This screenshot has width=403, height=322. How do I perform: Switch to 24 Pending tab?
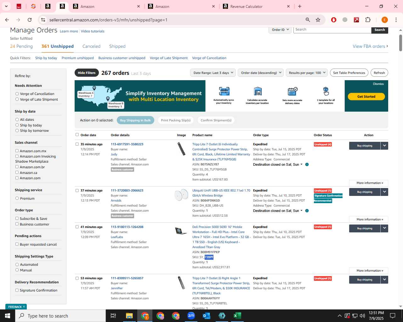[x=21, y=46]
